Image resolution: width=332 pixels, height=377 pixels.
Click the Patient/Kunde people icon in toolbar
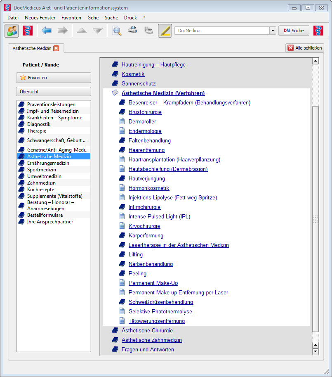tap(12, 31)
